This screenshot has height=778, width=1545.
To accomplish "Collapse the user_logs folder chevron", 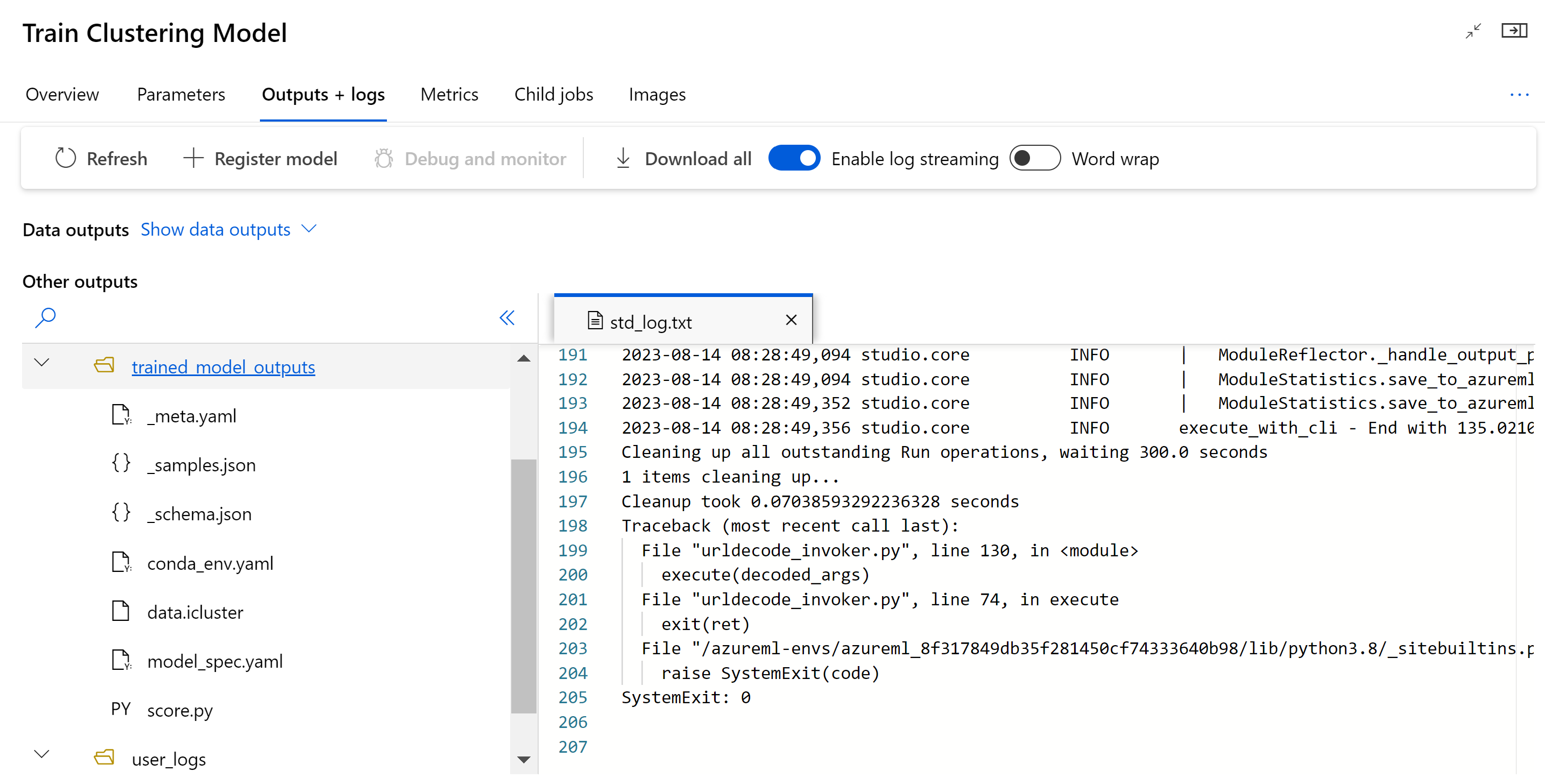I will (41, 754).
